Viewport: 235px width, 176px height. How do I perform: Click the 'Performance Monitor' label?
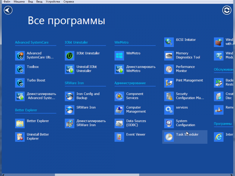(185, 69)
